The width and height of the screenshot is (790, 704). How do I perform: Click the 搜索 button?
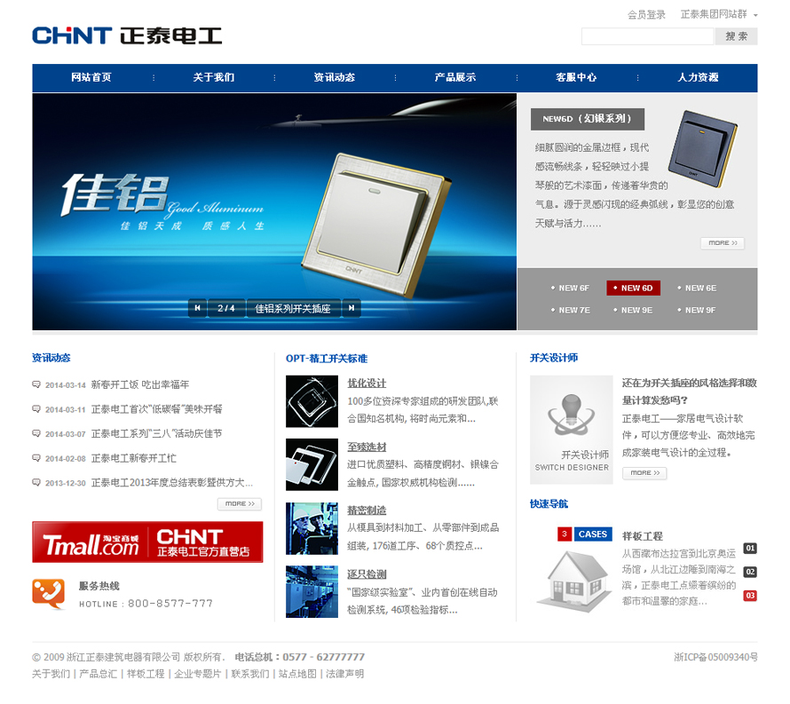(x=736, y=36)
